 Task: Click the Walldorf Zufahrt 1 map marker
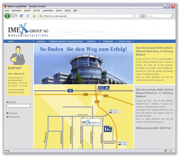click(x=114, y=111)
